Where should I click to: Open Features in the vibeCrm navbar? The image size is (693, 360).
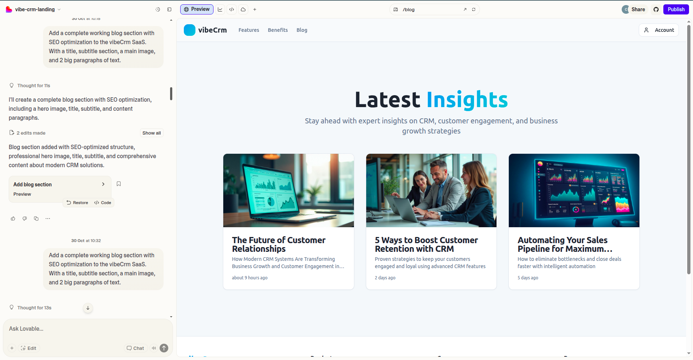(x=249, y=30)
